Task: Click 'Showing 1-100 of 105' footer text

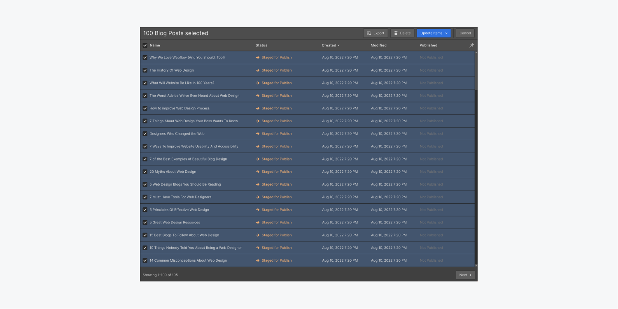Action: click(160, 275)
